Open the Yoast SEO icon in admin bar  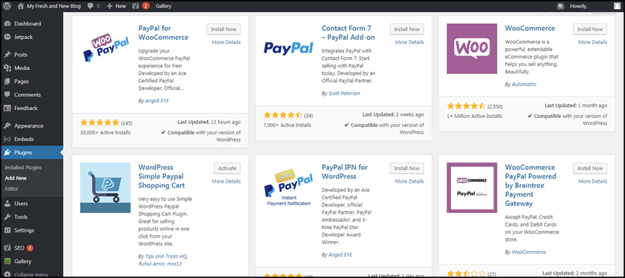tap(135, 6)
